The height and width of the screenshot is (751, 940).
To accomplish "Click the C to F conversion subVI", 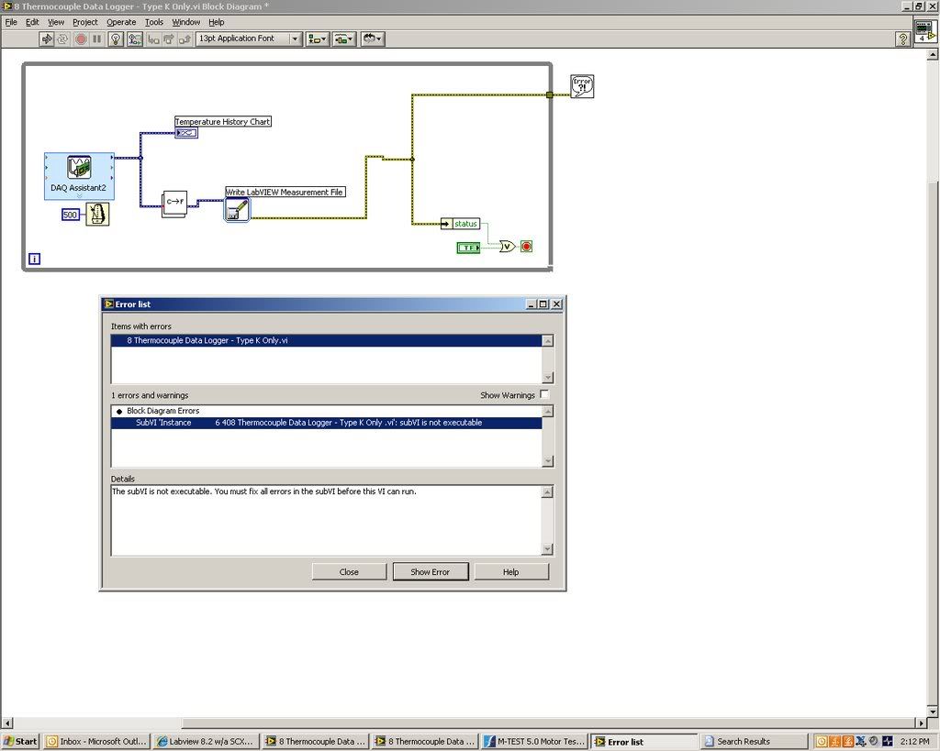I will [174, 204].
